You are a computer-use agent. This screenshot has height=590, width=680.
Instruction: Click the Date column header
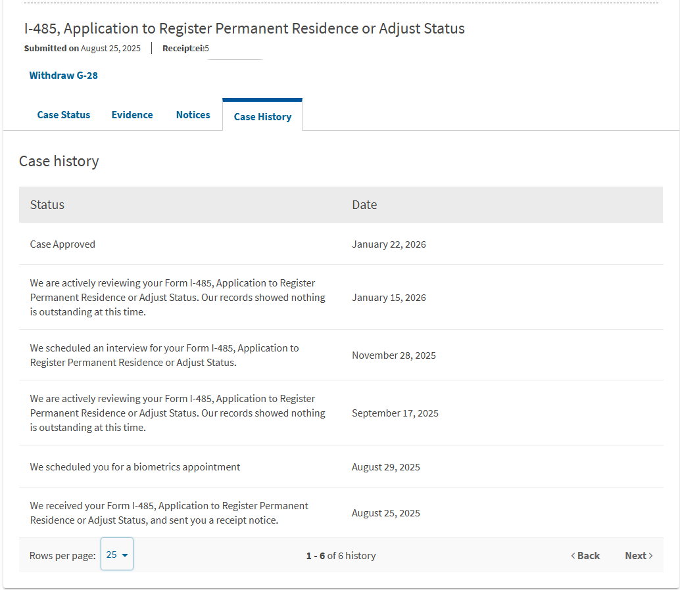[x=364, y=205]
